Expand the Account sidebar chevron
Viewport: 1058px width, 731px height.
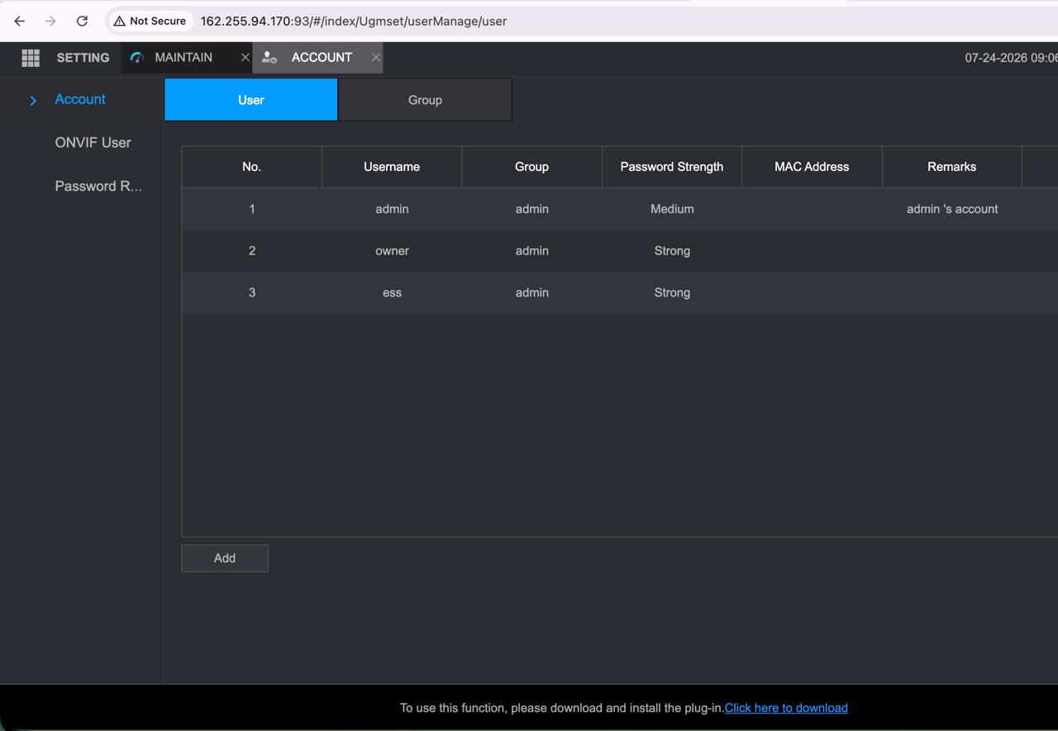coord(33,100)
